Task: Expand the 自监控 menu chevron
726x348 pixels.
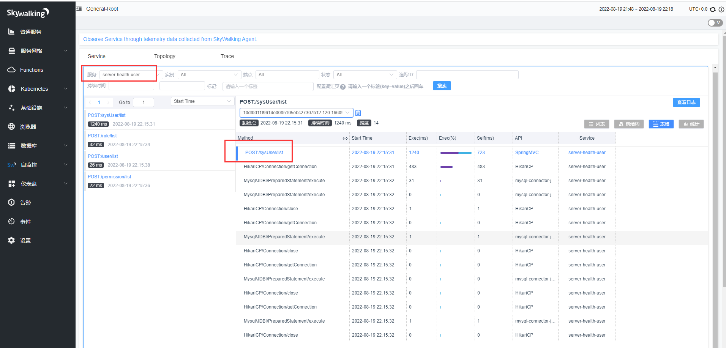Action: [x=66, y=164]
